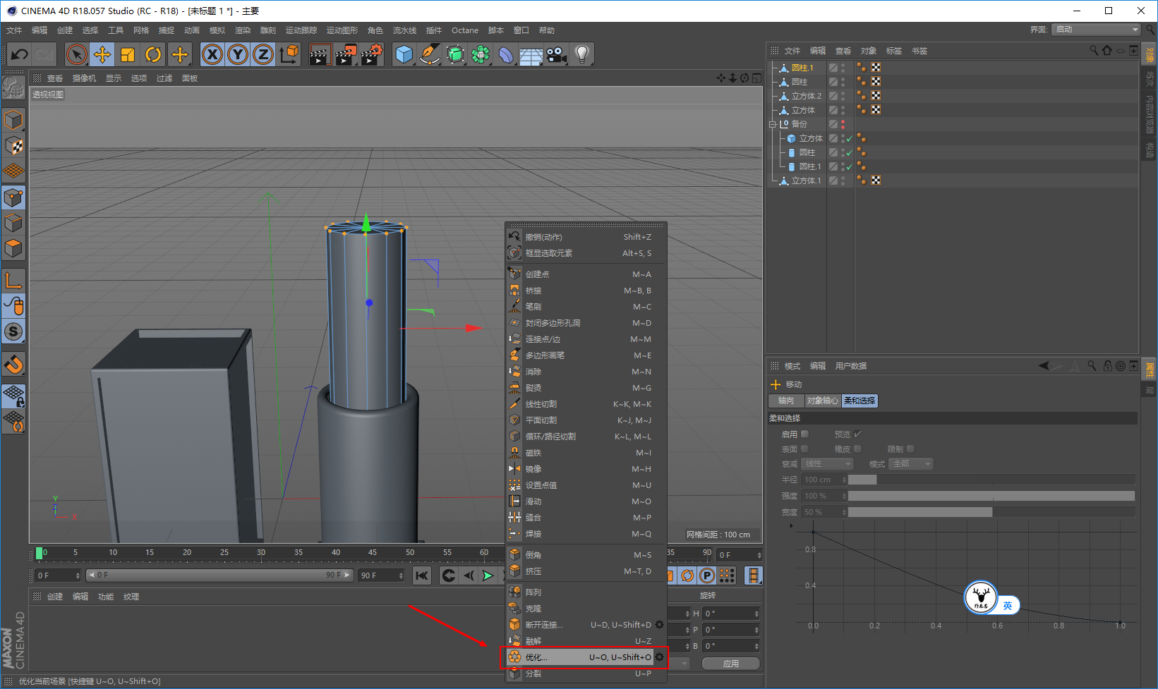Click the Undo arrow in top toolbar
1158x689 pixels.
click(20, 54)
